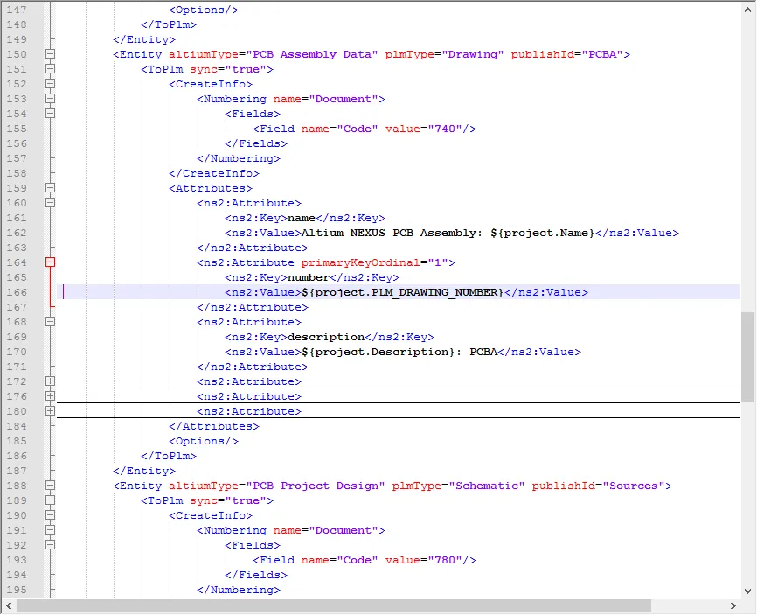Click the "PCB Project Design" attribute value

tap(316, 486)
